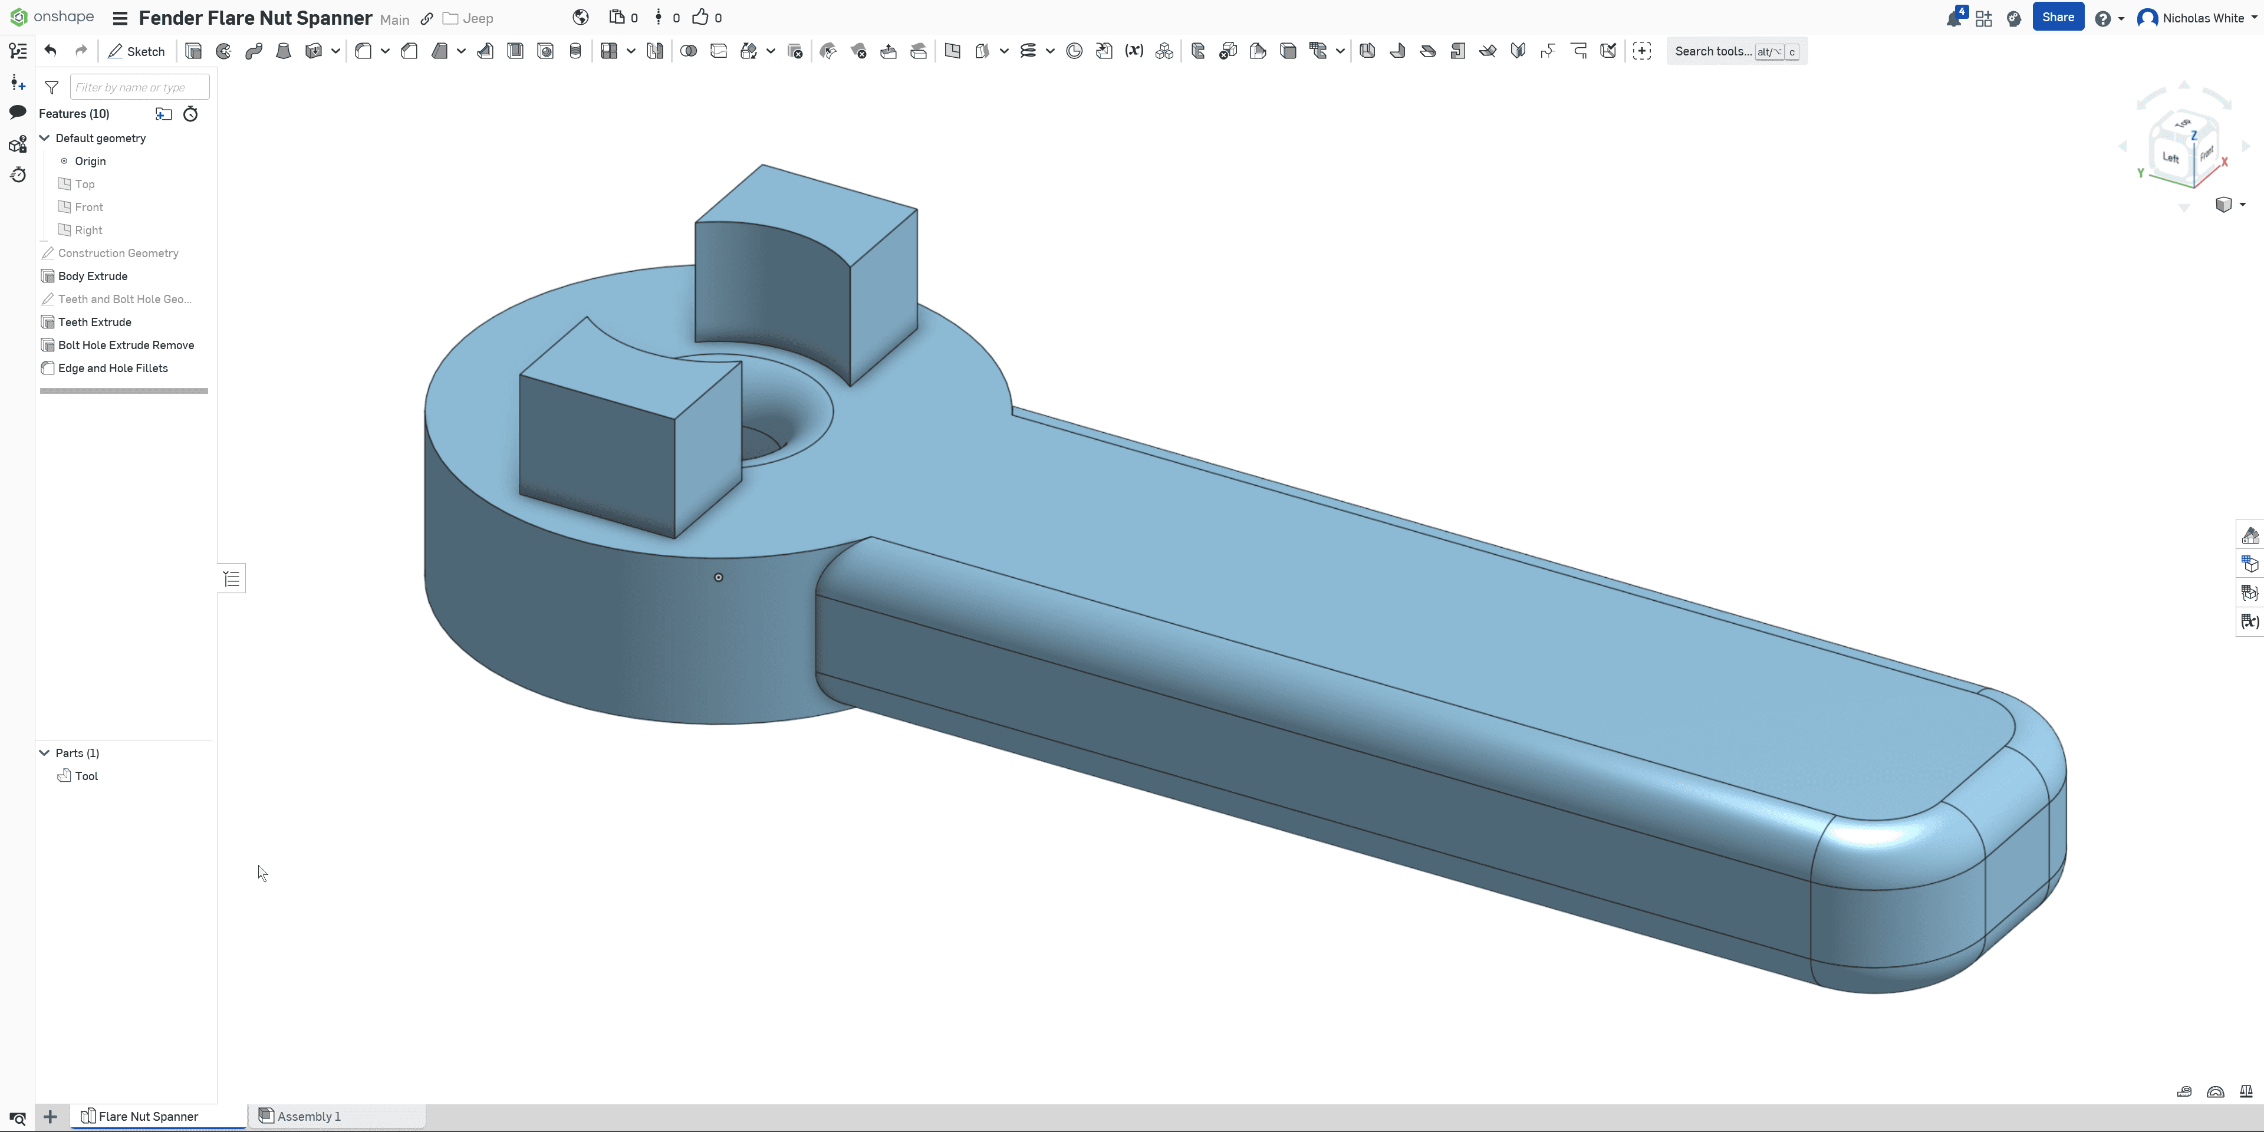The width and height of the screenshot is (2264, 1132).
Task: Select the Teeth Extrude feature
Action: [95, 322]
